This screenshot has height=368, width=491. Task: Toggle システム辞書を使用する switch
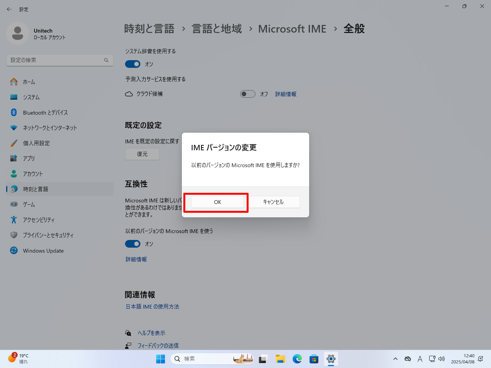coord(133,64)
